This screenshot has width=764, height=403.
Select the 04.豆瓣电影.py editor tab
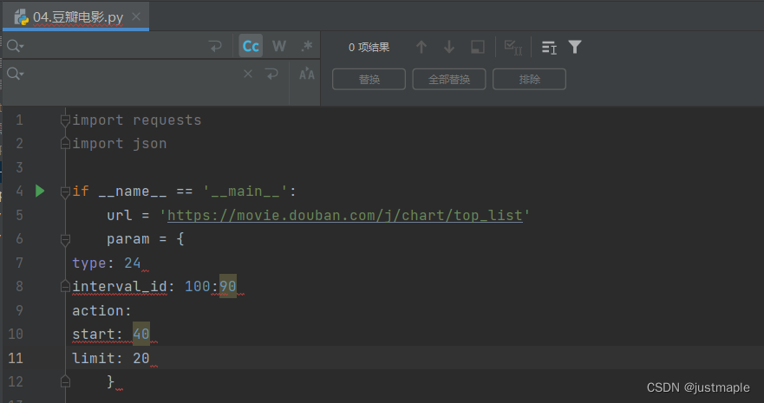coord(75,16)
